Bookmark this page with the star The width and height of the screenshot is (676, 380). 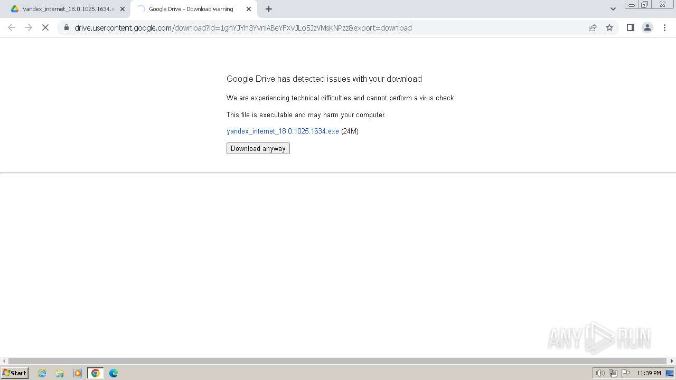(x=609, y=27)
